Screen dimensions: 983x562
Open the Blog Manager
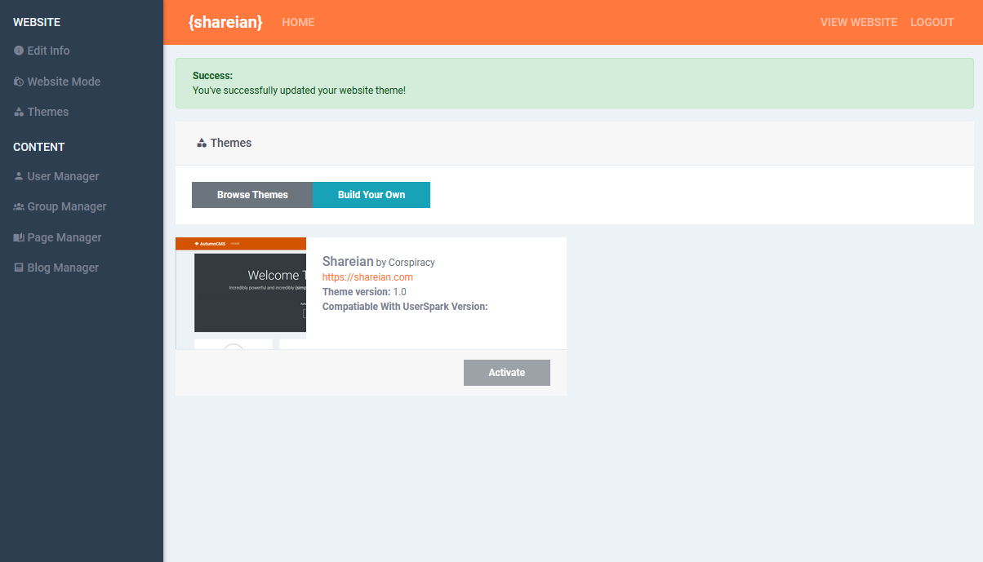point(63,268)
